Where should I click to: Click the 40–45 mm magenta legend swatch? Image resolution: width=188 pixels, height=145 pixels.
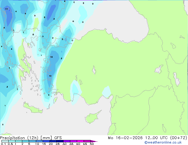coord(80,141)
